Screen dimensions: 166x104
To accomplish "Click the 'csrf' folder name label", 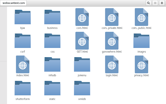I will (23, 52).
